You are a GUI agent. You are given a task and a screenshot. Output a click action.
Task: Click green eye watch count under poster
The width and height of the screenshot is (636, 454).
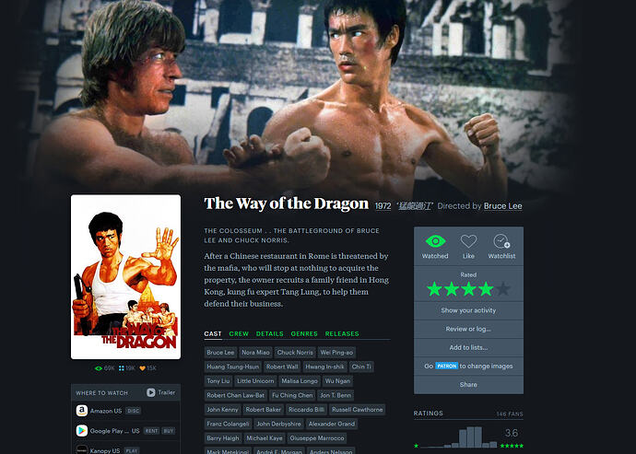coord(99,368)
